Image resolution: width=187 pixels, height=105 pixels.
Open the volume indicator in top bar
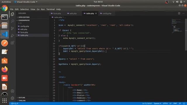tap(177, 2)
